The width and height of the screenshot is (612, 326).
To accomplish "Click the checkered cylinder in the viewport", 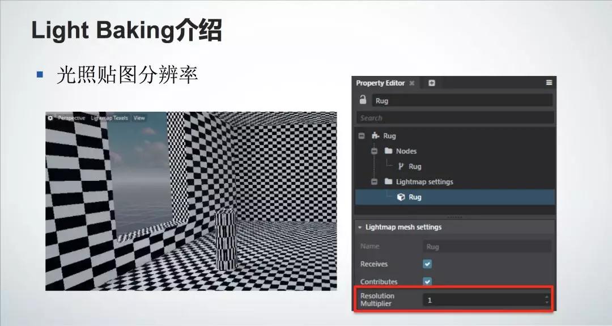I will point(227,240).
